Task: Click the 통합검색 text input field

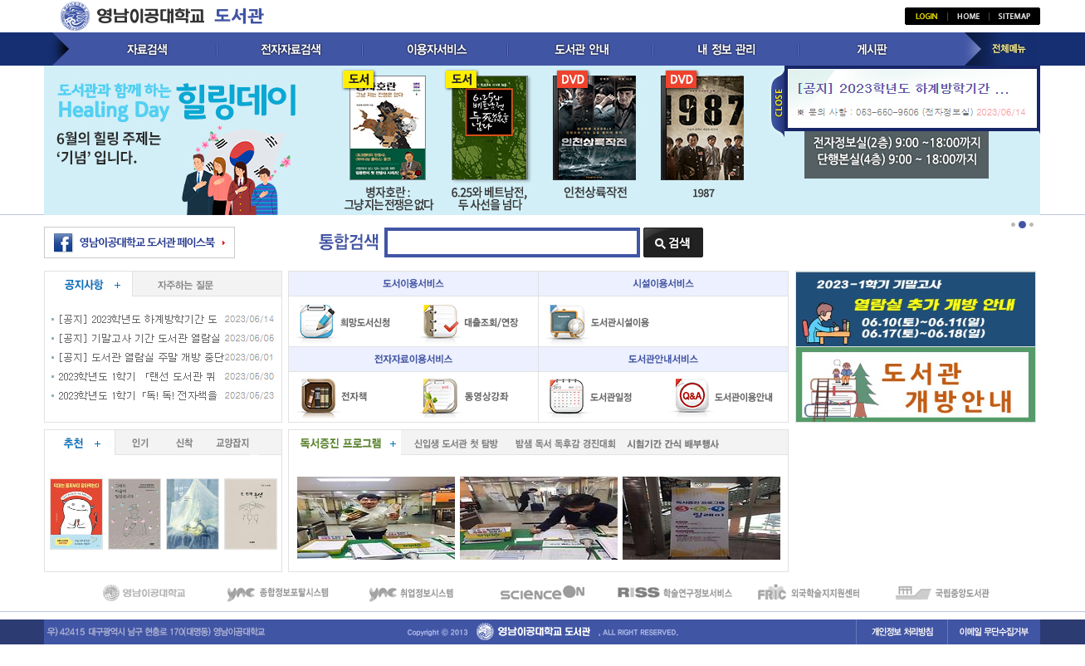Action: pos(512,242)
